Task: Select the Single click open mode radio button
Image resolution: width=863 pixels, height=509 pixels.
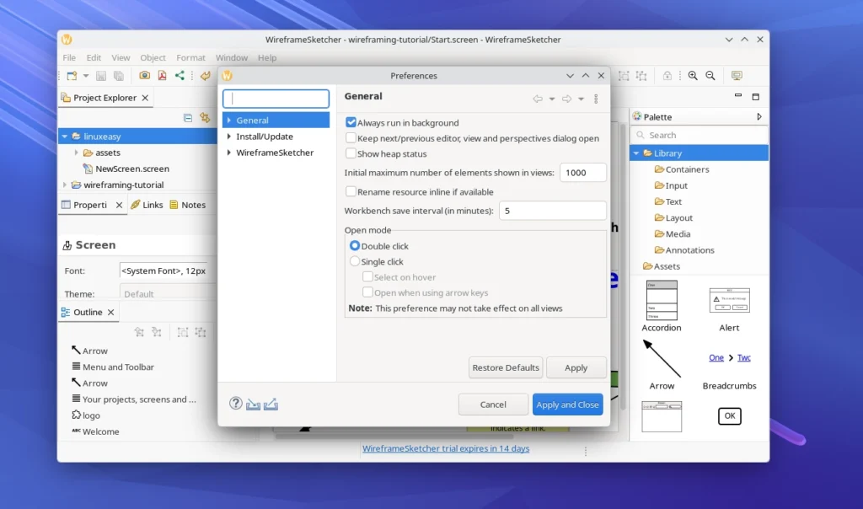Action: point(355,261)
